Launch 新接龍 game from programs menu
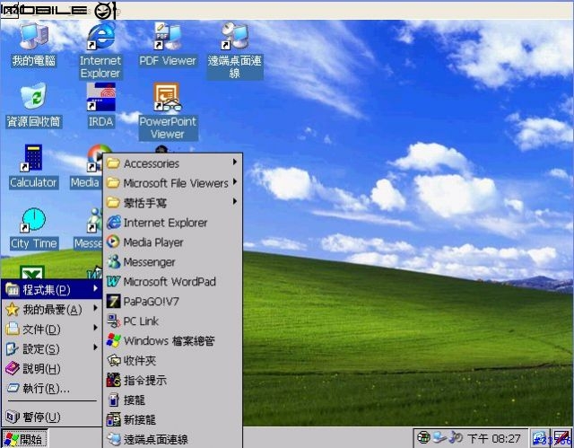The image size is (574, 448). (x=172, y=420)
